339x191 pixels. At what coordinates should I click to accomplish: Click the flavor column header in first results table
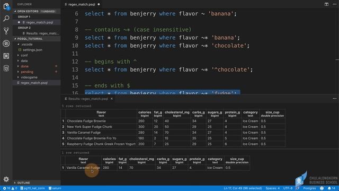click(101, 114)
